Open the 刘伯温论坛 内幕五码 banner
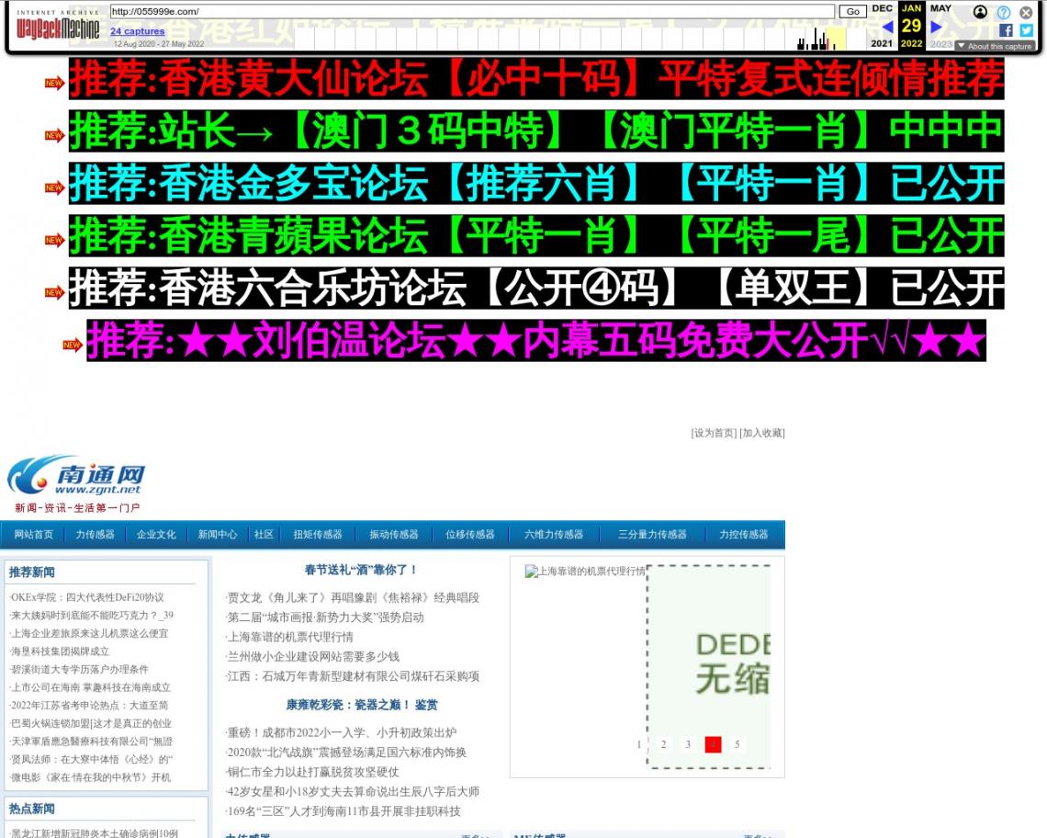Screen dimensions: 1047x838 pyautogui.click(x=536, y=340)
